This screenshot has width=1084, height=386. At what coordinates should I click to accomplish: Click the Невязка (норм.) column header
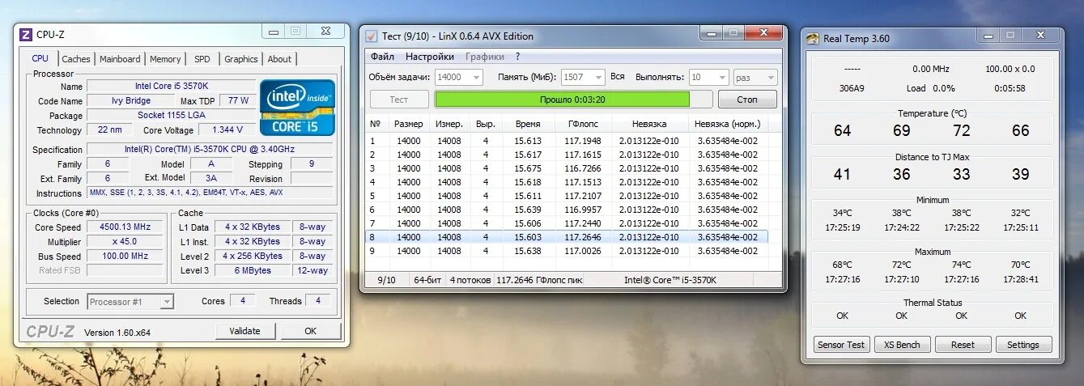(727, 124)
